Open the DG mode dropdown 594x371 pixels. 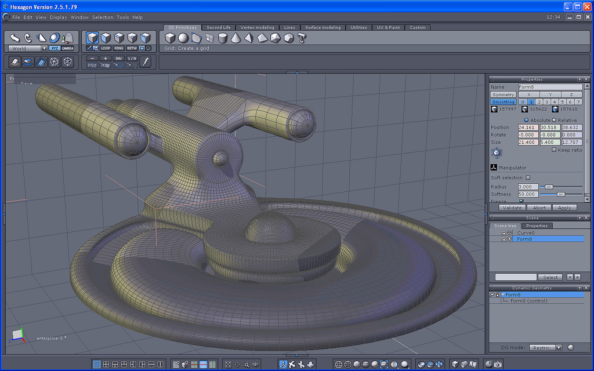click(559, 348)
